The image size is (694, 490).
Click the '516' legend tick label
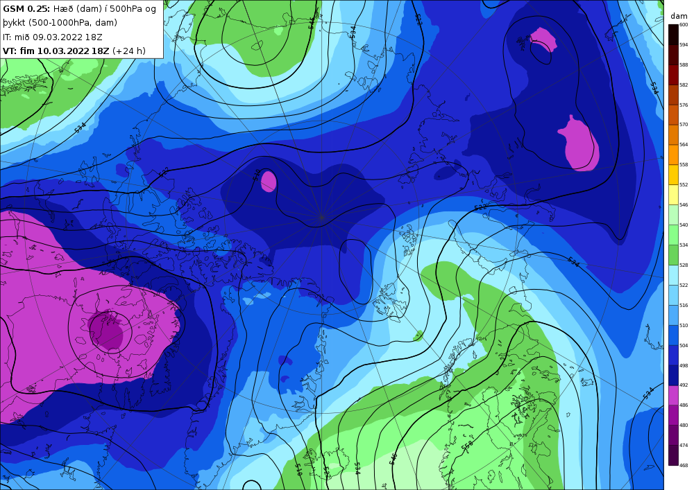click(684, 305)
